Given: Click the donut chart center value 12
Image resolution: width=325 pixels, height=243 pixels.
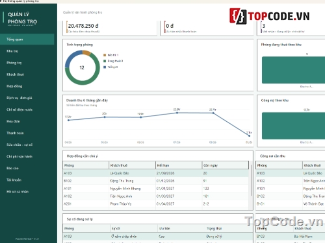Looking at the screenshot, I should pyautogui.click(x=82, y=67).
